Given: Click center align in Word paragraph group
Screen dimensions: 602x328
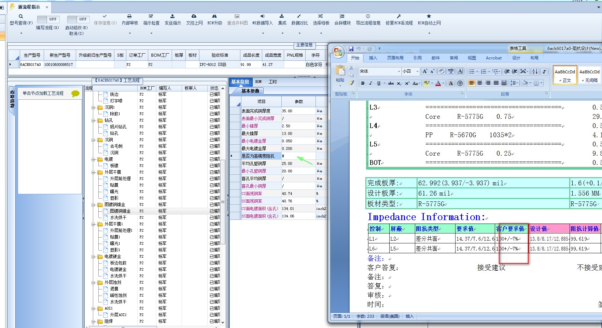Looking at the screenshot, I should [x=480, y=83].
